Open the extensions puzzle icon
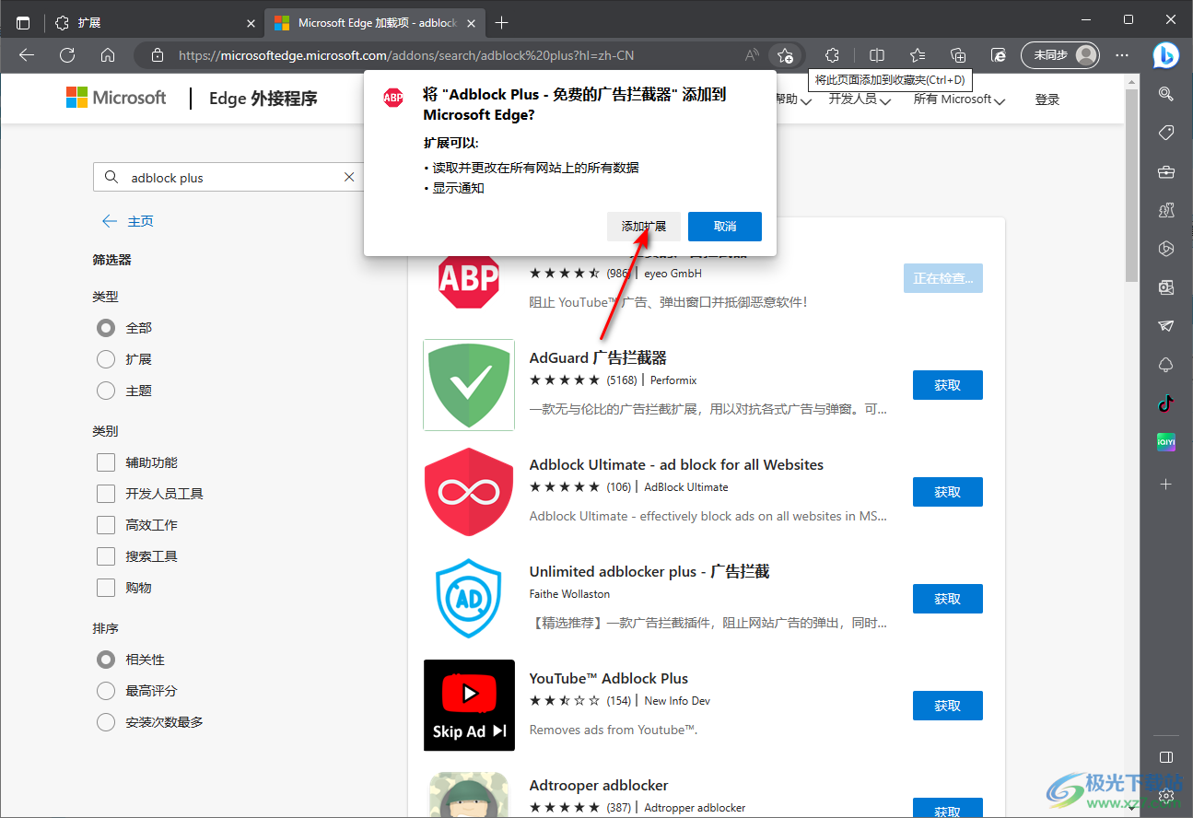 coord(833,55)
